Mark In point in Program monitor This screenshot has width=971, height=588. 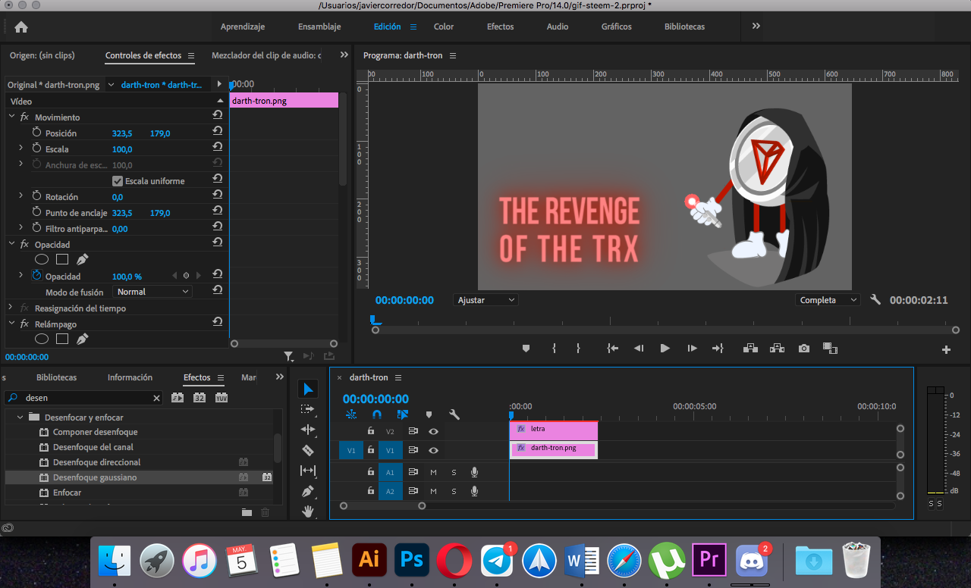tap(554, 349)
